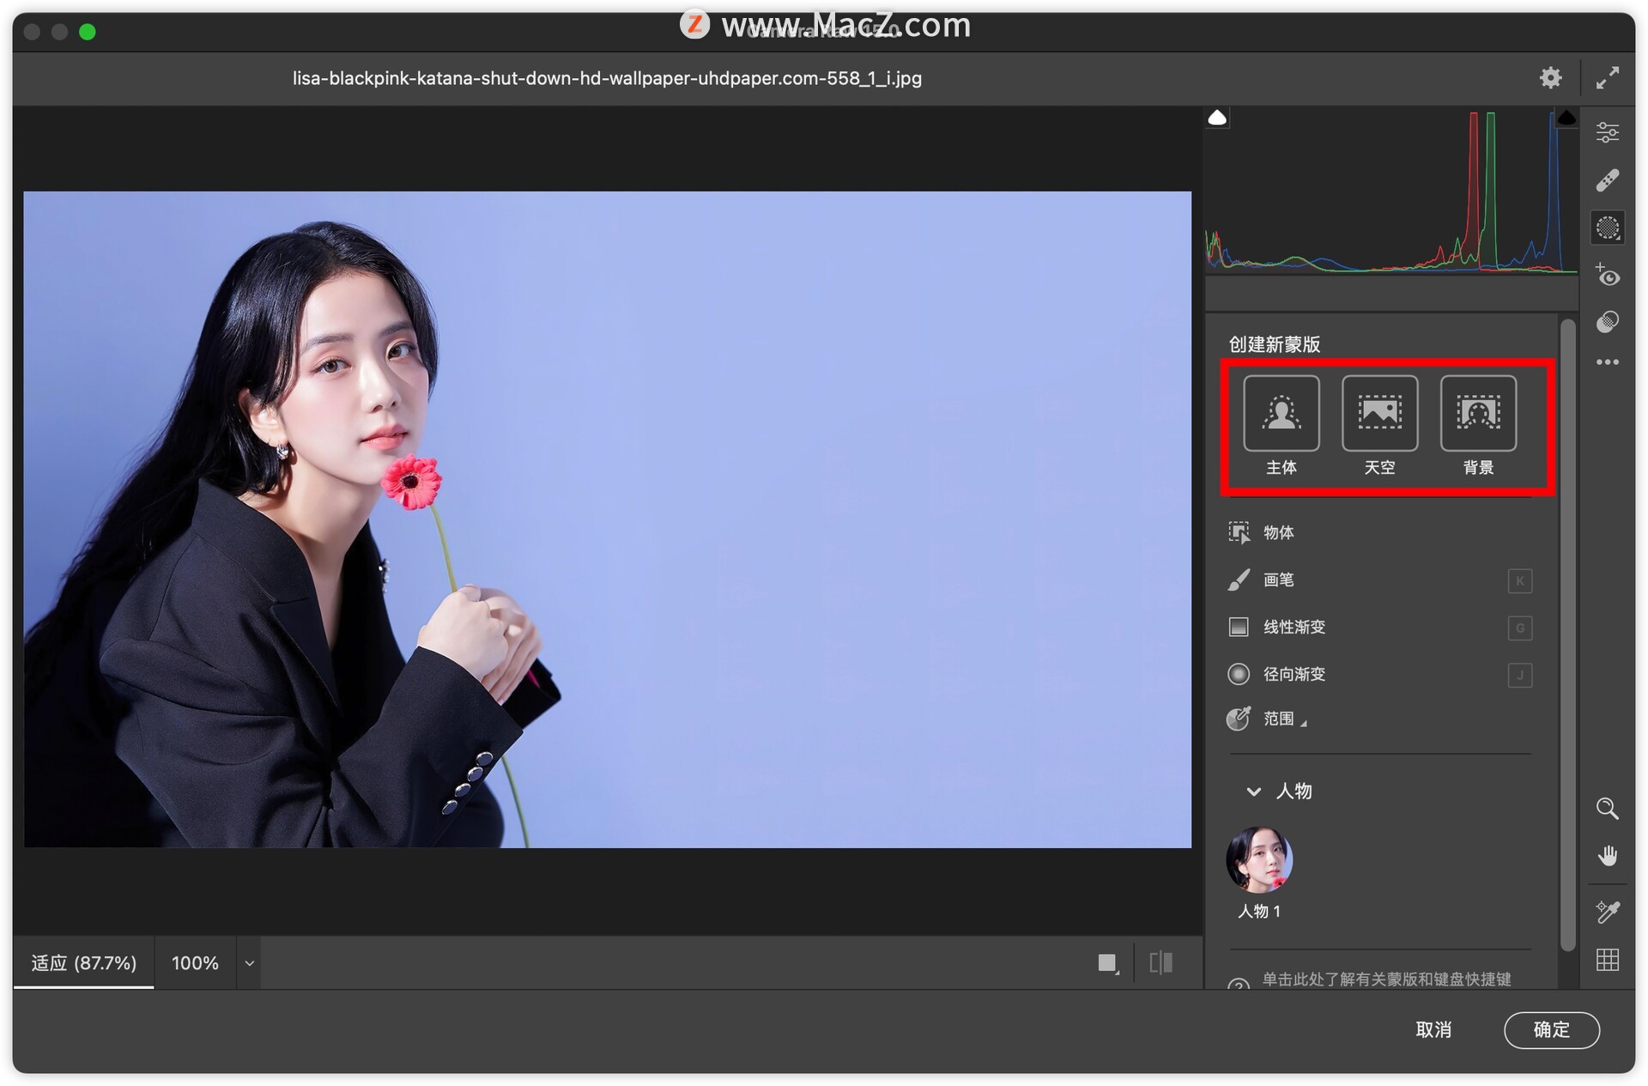This screenshot has width=1648, height=1086.
Task: Select the Masking tool icon
Action: click(1607, 228)
